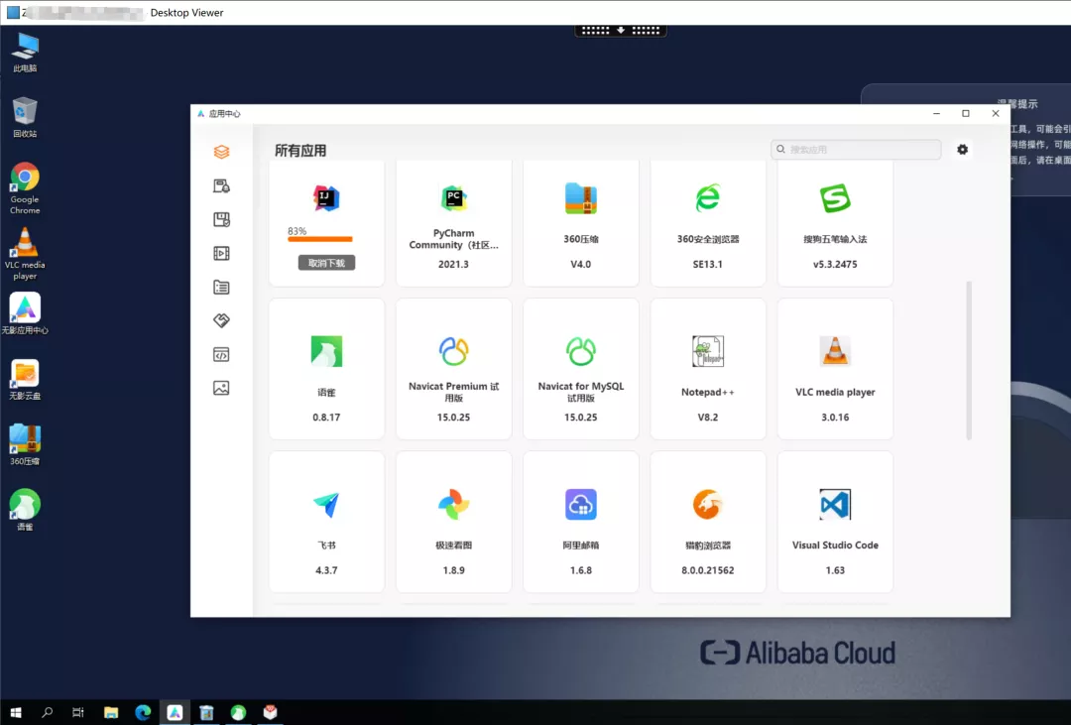Viewport: 1071px width, 725px height.
Task: Open App Center settings gear
Action: coord(962,150)
